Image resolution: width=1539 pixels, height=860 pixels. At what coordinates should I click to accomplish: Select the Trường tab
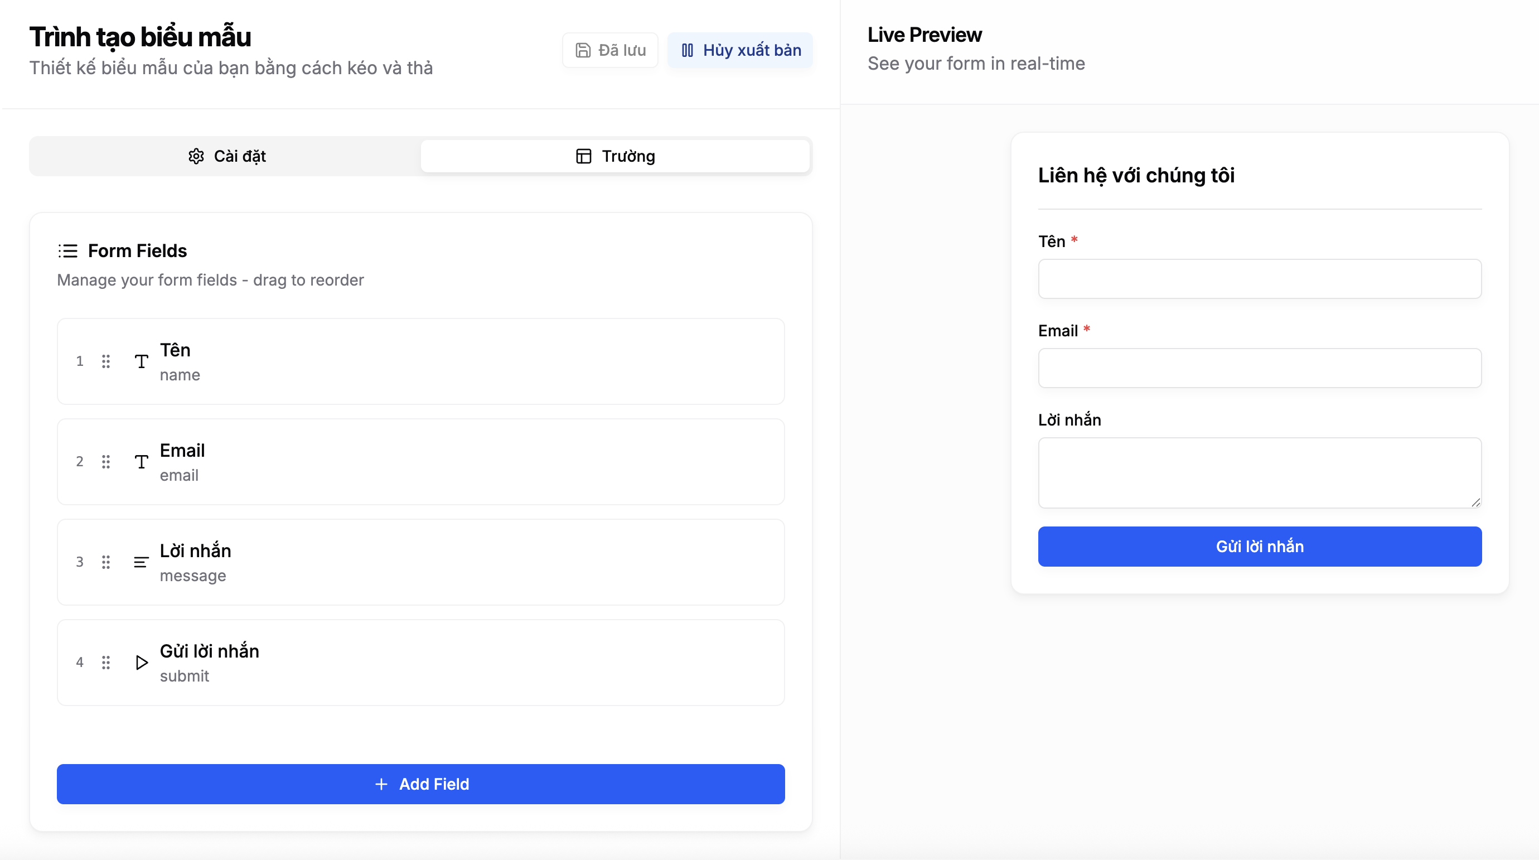(614, 156)
